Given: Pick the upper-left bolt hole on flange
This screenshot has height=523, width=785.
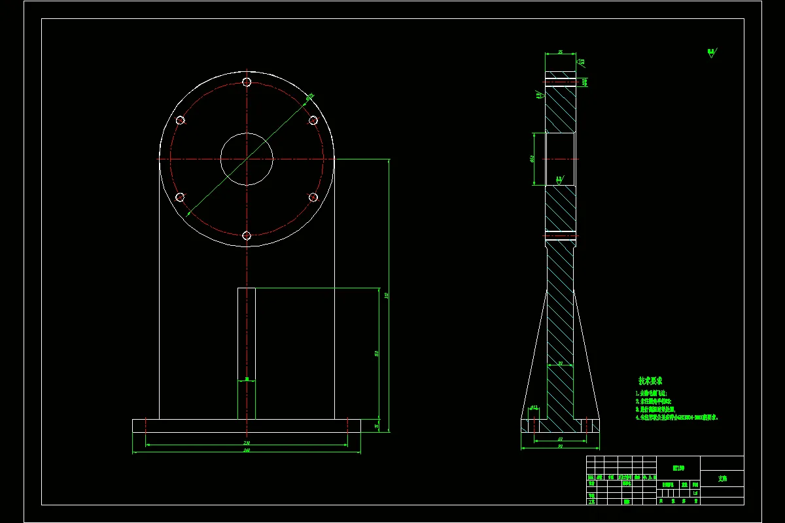Looking at the screenshot, I should (x=181, y=120).
